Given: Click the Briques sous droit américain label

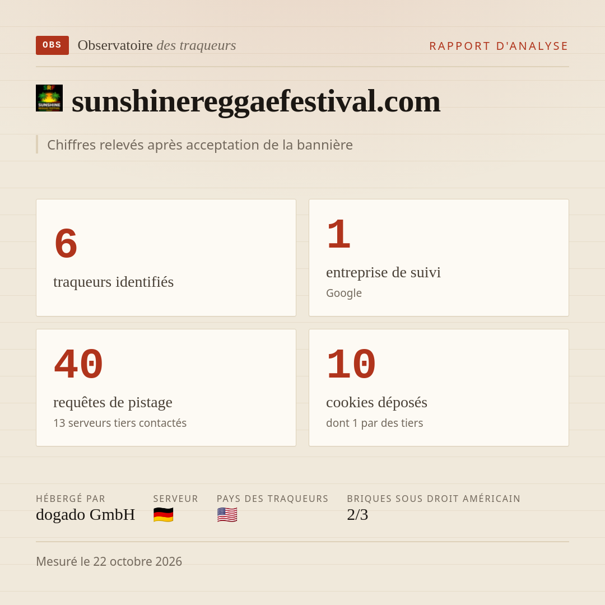Looking at the screenshot, I should (434, 499).
